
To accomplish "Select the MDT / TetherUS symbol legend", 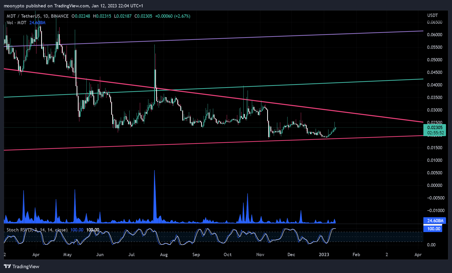I will (37, 16).
